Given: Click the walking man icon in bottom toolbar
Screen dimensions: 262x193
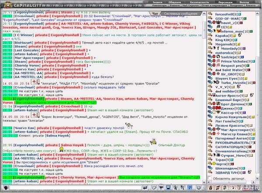Looking at the screenshot, I should click(175, 188).
